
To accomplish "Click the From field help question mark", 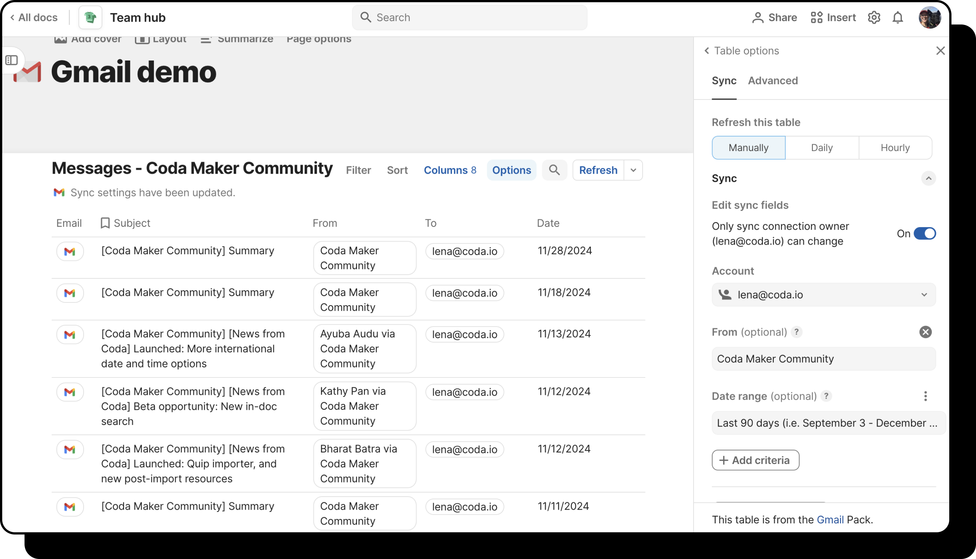I will [x=796, y=332].
